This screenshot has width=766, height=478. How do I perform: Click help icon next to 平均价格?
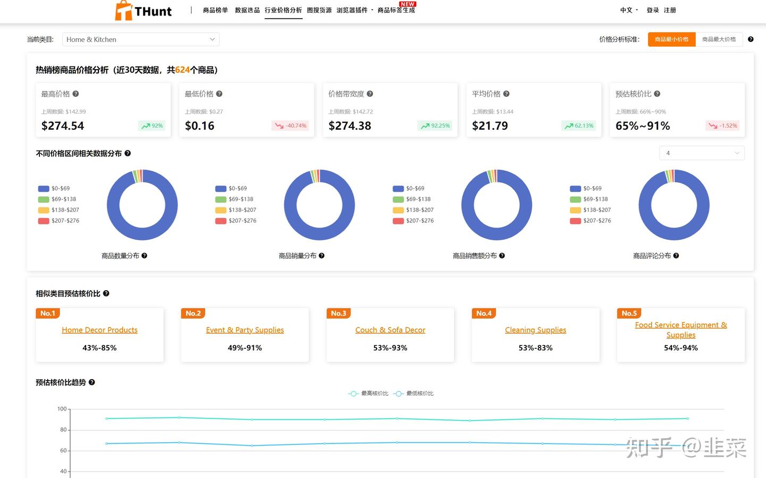pyautogui.click(x=506, y=94)
